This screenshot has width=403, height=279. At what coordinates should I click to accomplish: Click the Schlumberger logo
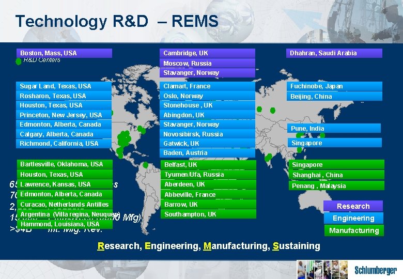376,270
